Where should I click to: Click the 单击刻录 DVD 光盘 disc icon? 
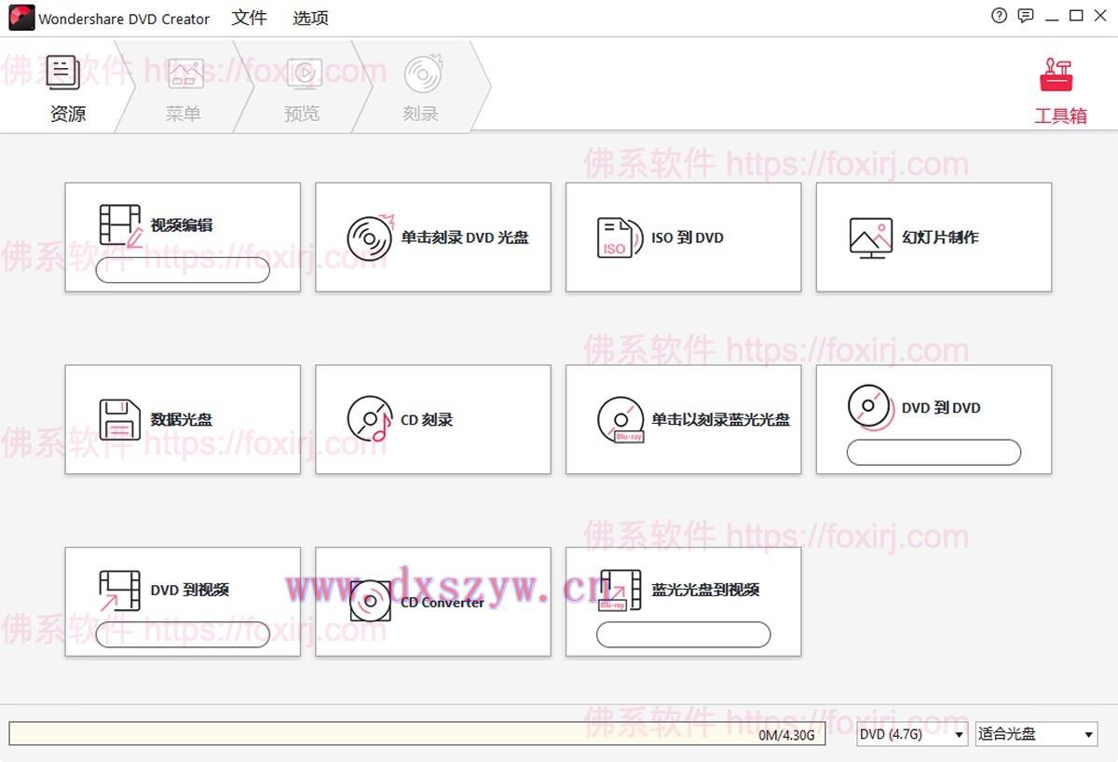370,238
